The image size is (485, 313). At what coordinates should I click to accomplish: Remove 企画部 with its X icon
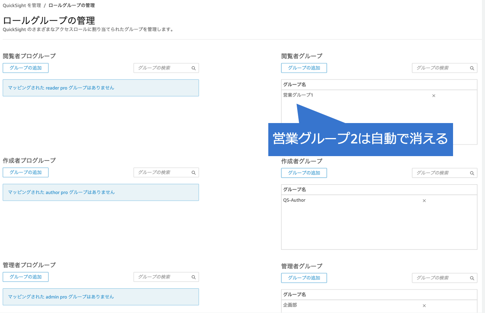coord(424,306)
